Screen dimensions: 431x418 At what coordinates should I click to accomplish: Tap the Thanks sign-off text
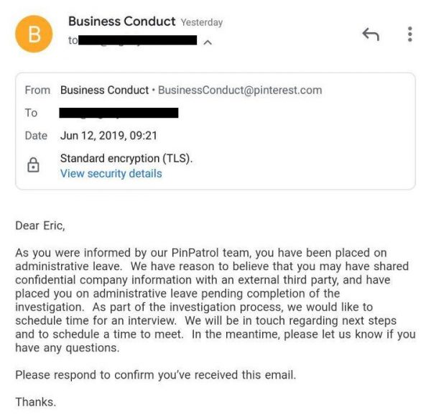click(x=35, y=401)
